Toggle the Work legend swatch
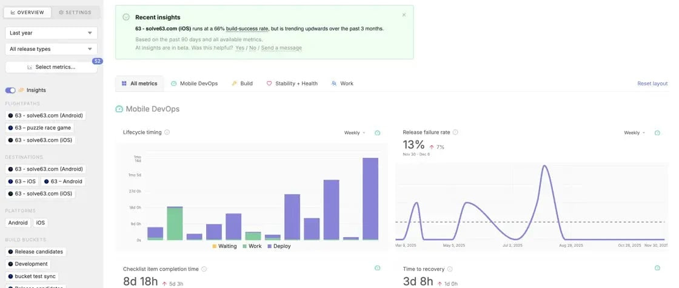679x288 pixels. (x=245, y=246)
